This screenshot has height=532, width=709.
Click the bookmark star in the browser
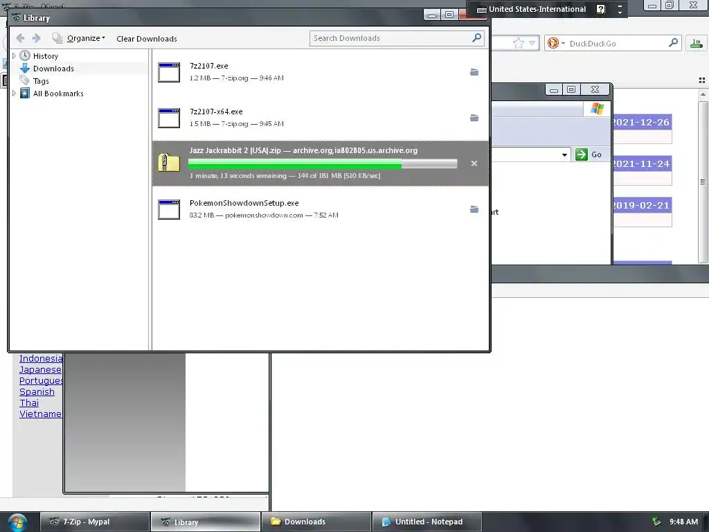(518, 44)
